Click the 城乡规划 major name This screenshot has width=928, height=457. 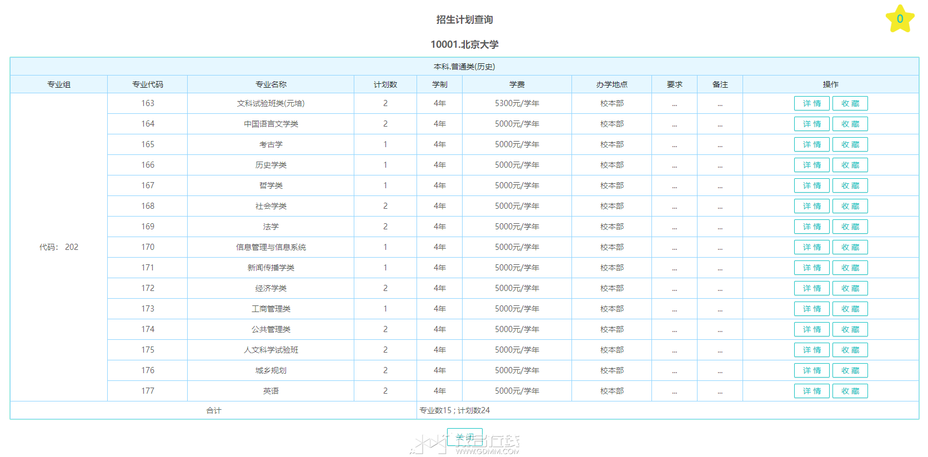pos(271,370)
